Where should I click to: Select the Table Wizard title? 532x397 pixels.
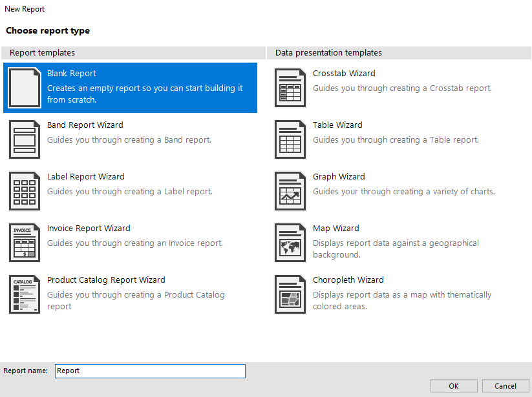pyautogui.click(x=337, y=125)
